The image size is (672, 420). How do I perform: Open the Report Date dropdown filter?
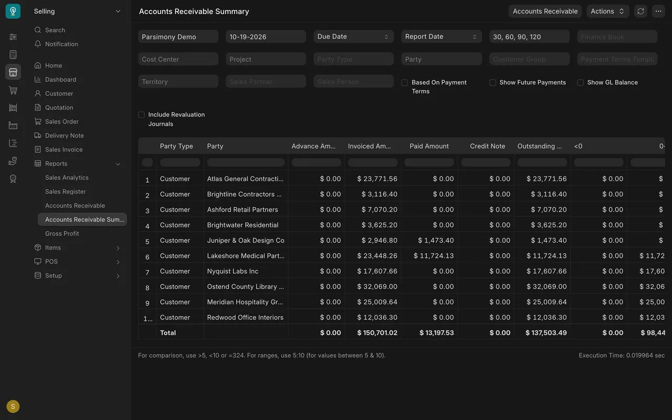coord(442,36)
